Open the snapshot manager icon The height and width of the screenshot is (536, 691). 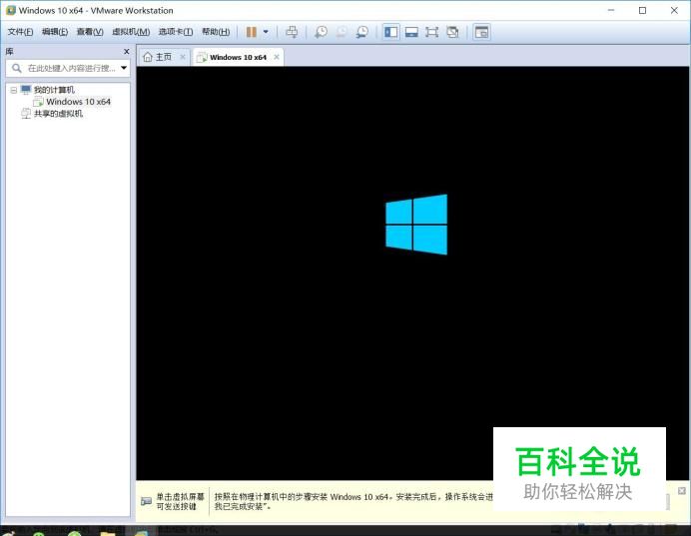tap(362, 32)
